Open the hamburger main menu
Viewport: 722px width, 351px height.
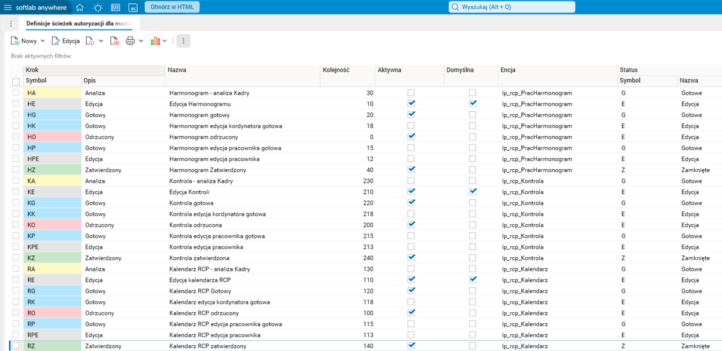(x=8, y=7)
